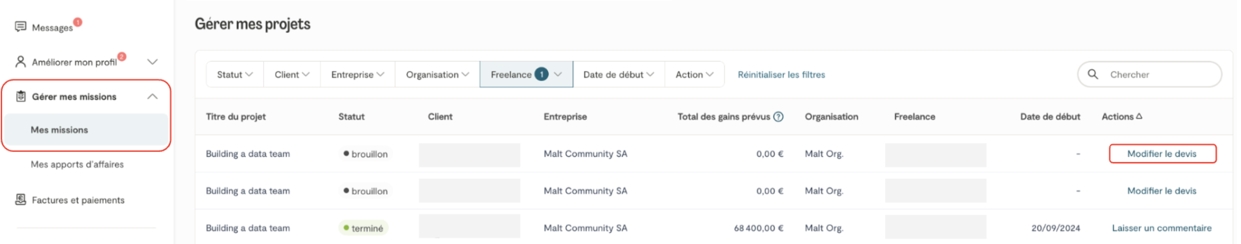Expand the Améliorer mon profil section
Viewport: 1241px width, 244px height.
pyautogui.click(x=153, y=62)
